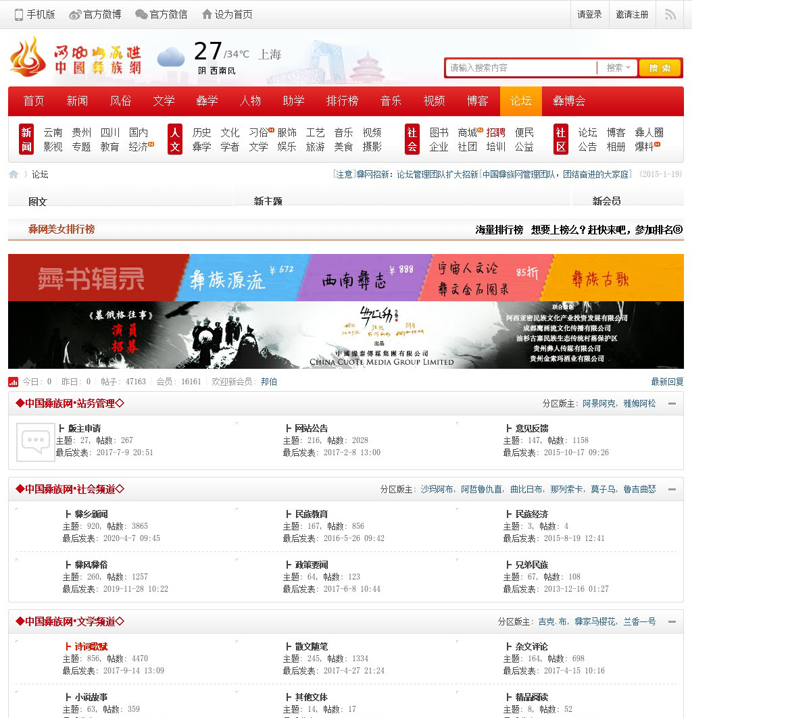Open the 最新回复 link

coord(667,382)
